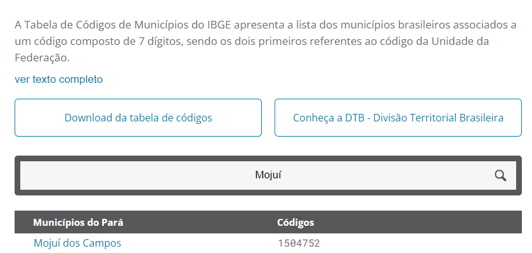This screenshot has height=253, width=532.
Task: Open Conheça a DTB - Divisão Territorial Brasileira
Action: tap(398, 118)
